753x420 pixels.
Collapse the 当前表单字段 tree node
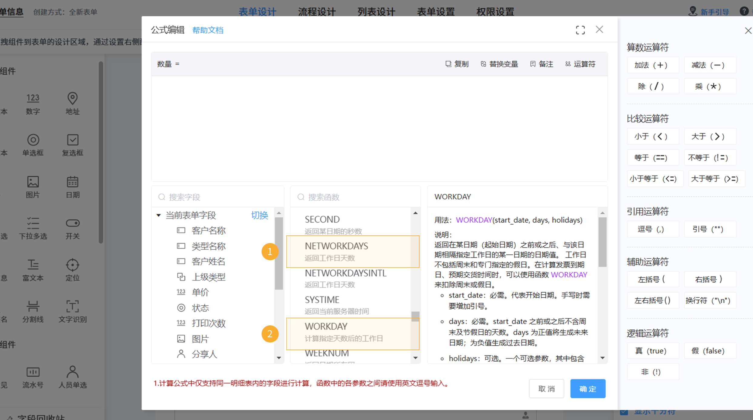point(158,215)
